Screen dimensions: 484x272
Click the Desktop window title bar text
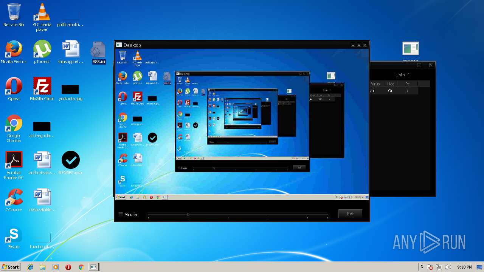132,45
